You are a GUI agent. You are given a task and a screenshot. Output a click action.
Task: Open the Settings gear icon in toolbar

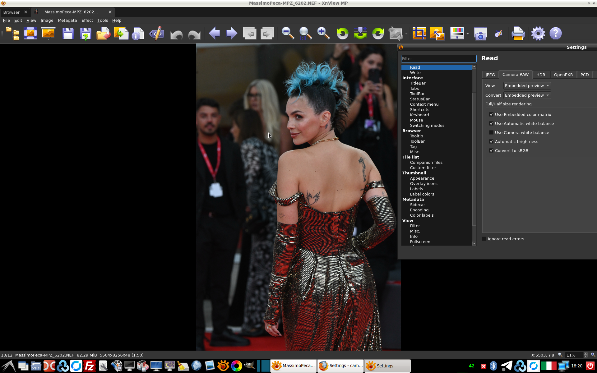click(x=538, y=33)
